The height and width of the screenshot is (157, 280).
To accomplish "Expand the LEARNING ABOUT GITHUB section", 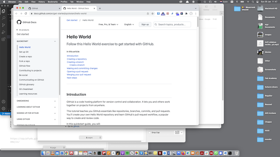I will [x=55, y=107].
